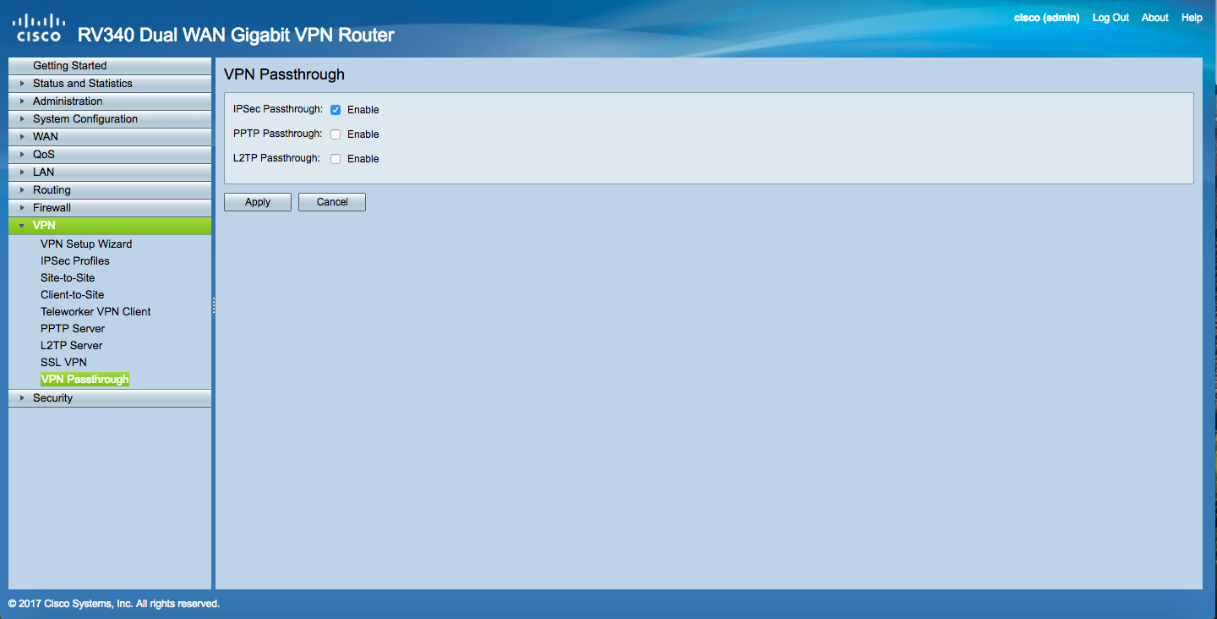Open the System Configuration menu label
Image resolution: width=1217 pixels, height=619 pixels.
[x=85, y=119]
